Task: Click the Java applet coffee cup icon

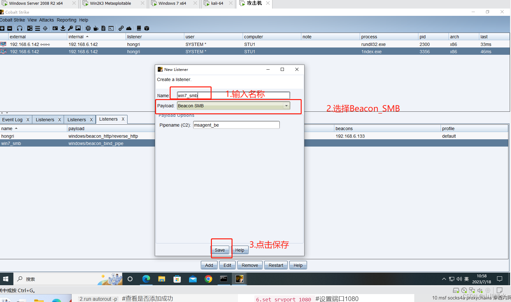Action: 96,28
